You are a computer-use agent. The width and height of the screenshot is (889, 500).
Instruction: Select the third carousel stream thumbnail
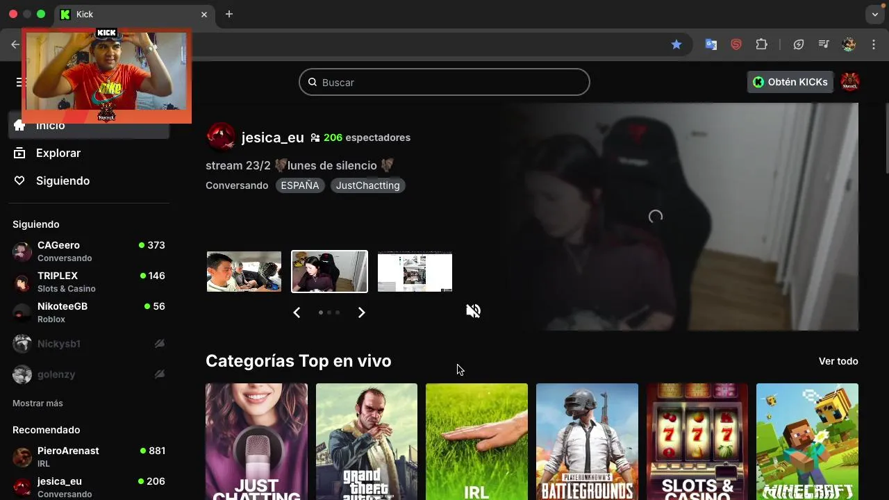(415, 272)
